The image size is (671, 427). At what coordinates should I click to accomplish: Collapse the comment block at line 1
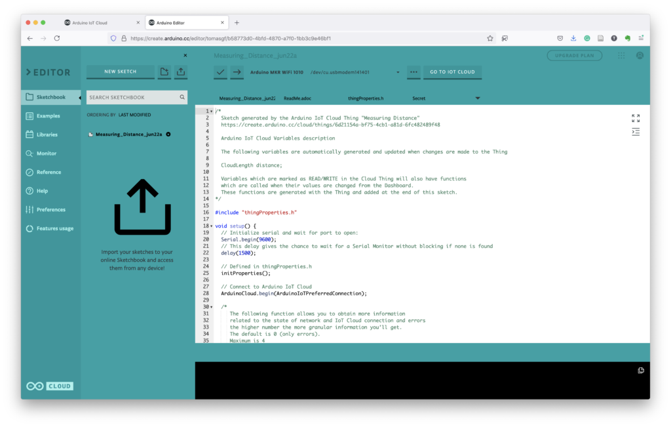point(212,112)
